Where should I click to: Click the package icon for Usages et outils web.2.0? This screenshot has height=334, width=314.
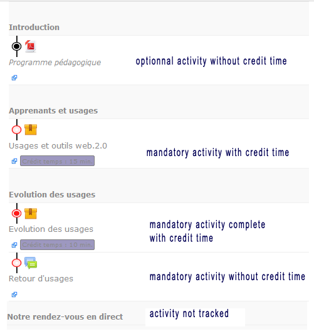31,130
